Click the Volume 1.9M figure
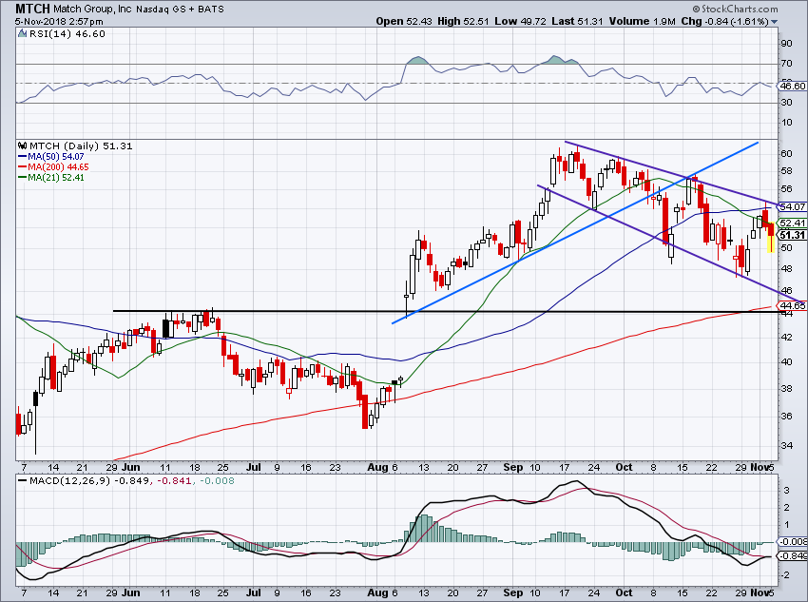The image size is (808, 602). coord(642,21)
